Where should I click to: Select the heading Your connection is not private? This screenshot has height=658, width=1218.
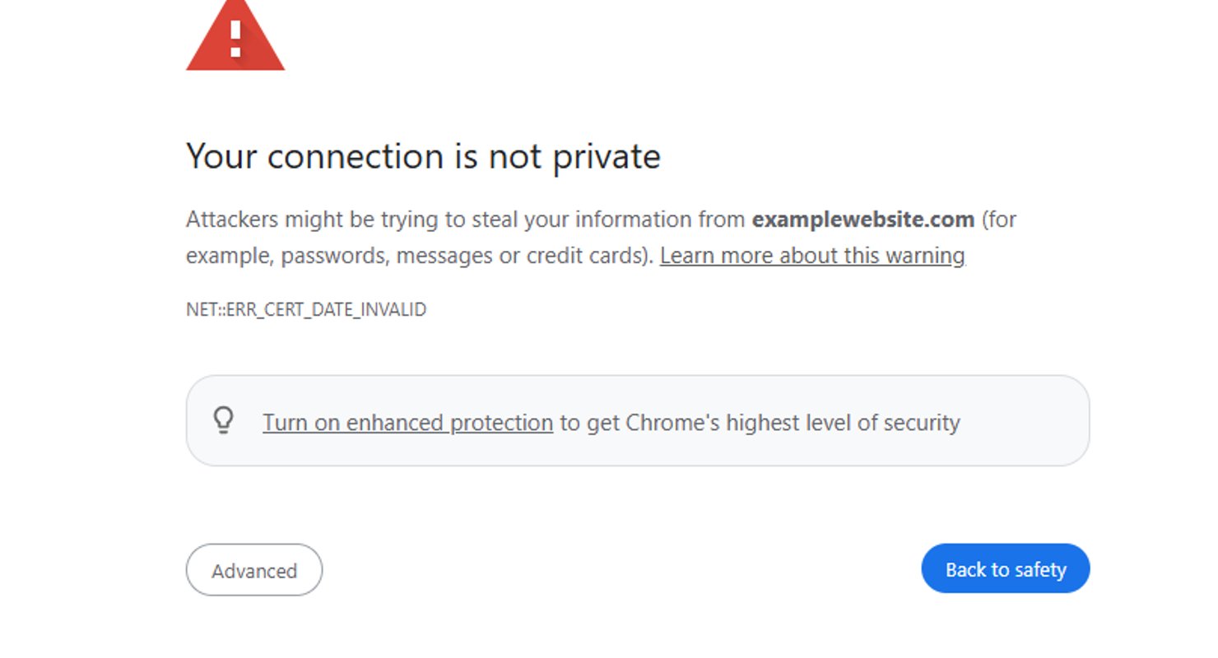tap(423, 156)
